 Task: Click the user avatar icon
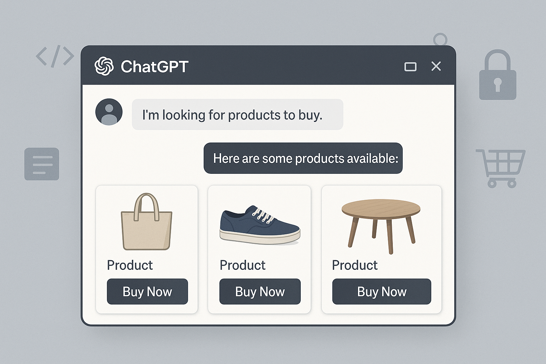(109, 112)
